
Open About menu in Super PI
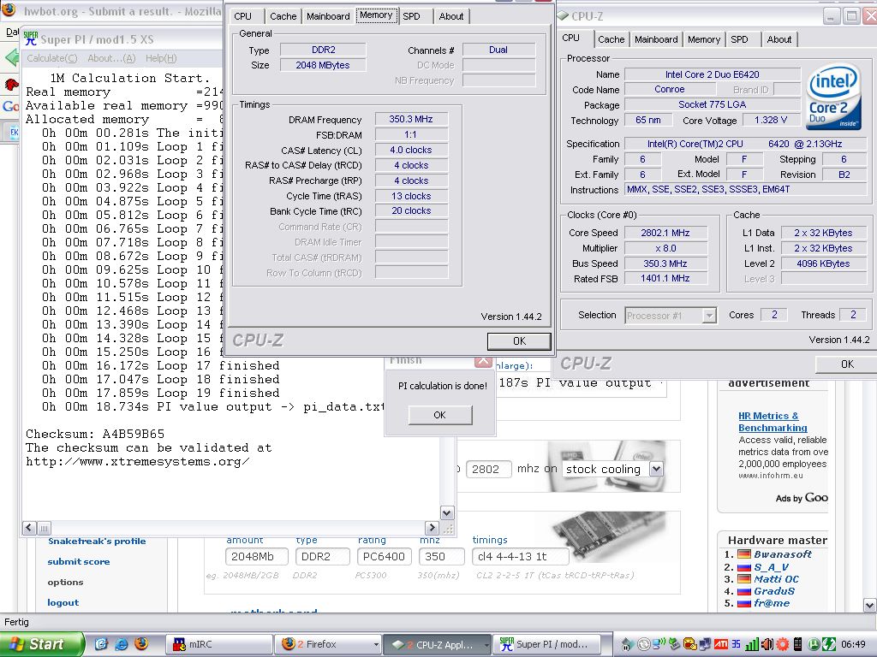[111, 58]
